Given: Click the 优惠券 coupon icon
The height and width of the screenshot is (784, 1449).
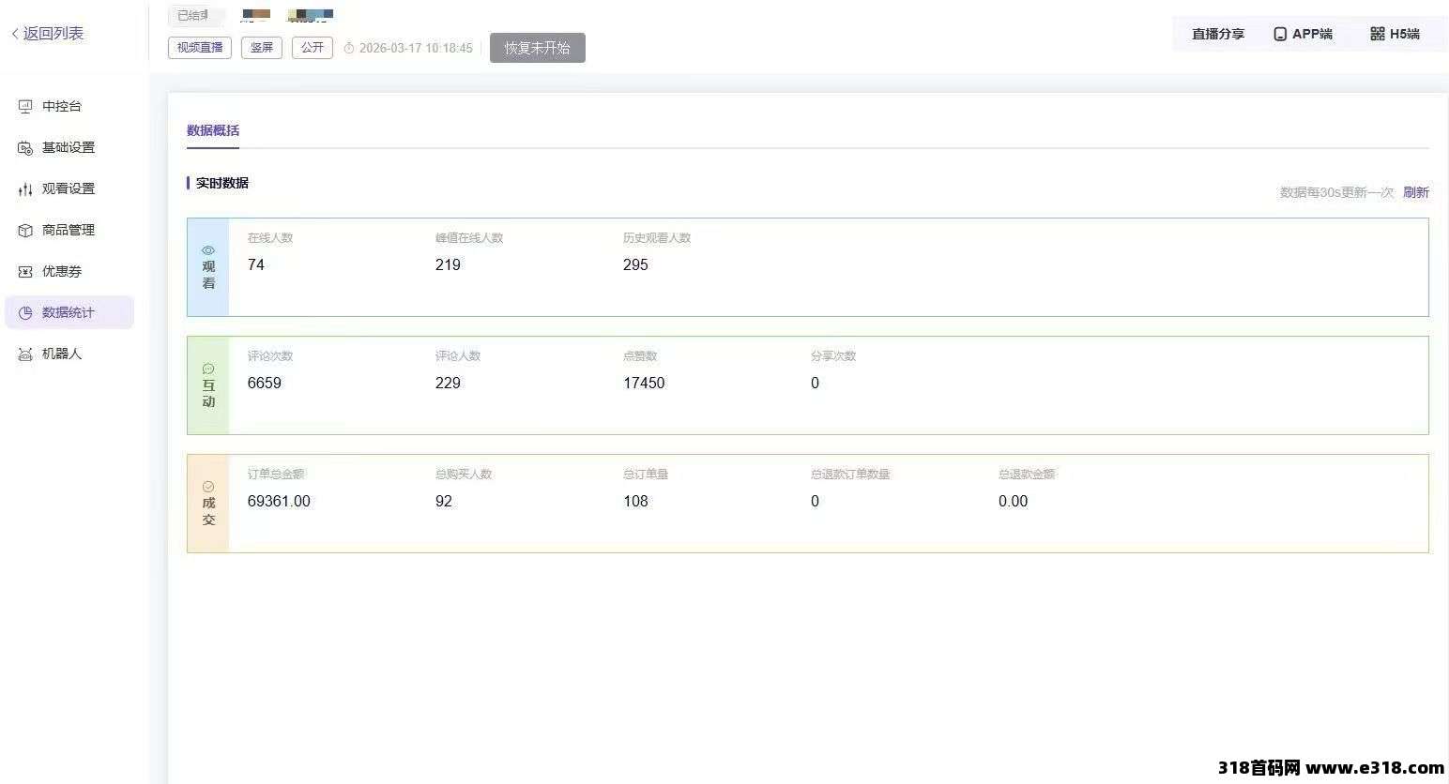Looking at the screenshot, I should [x=25, y=272].
